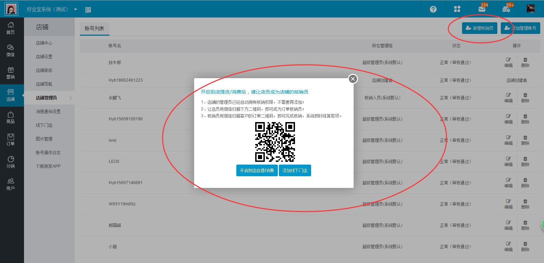Open the 首页 home sidebar icon

(11, 28)
